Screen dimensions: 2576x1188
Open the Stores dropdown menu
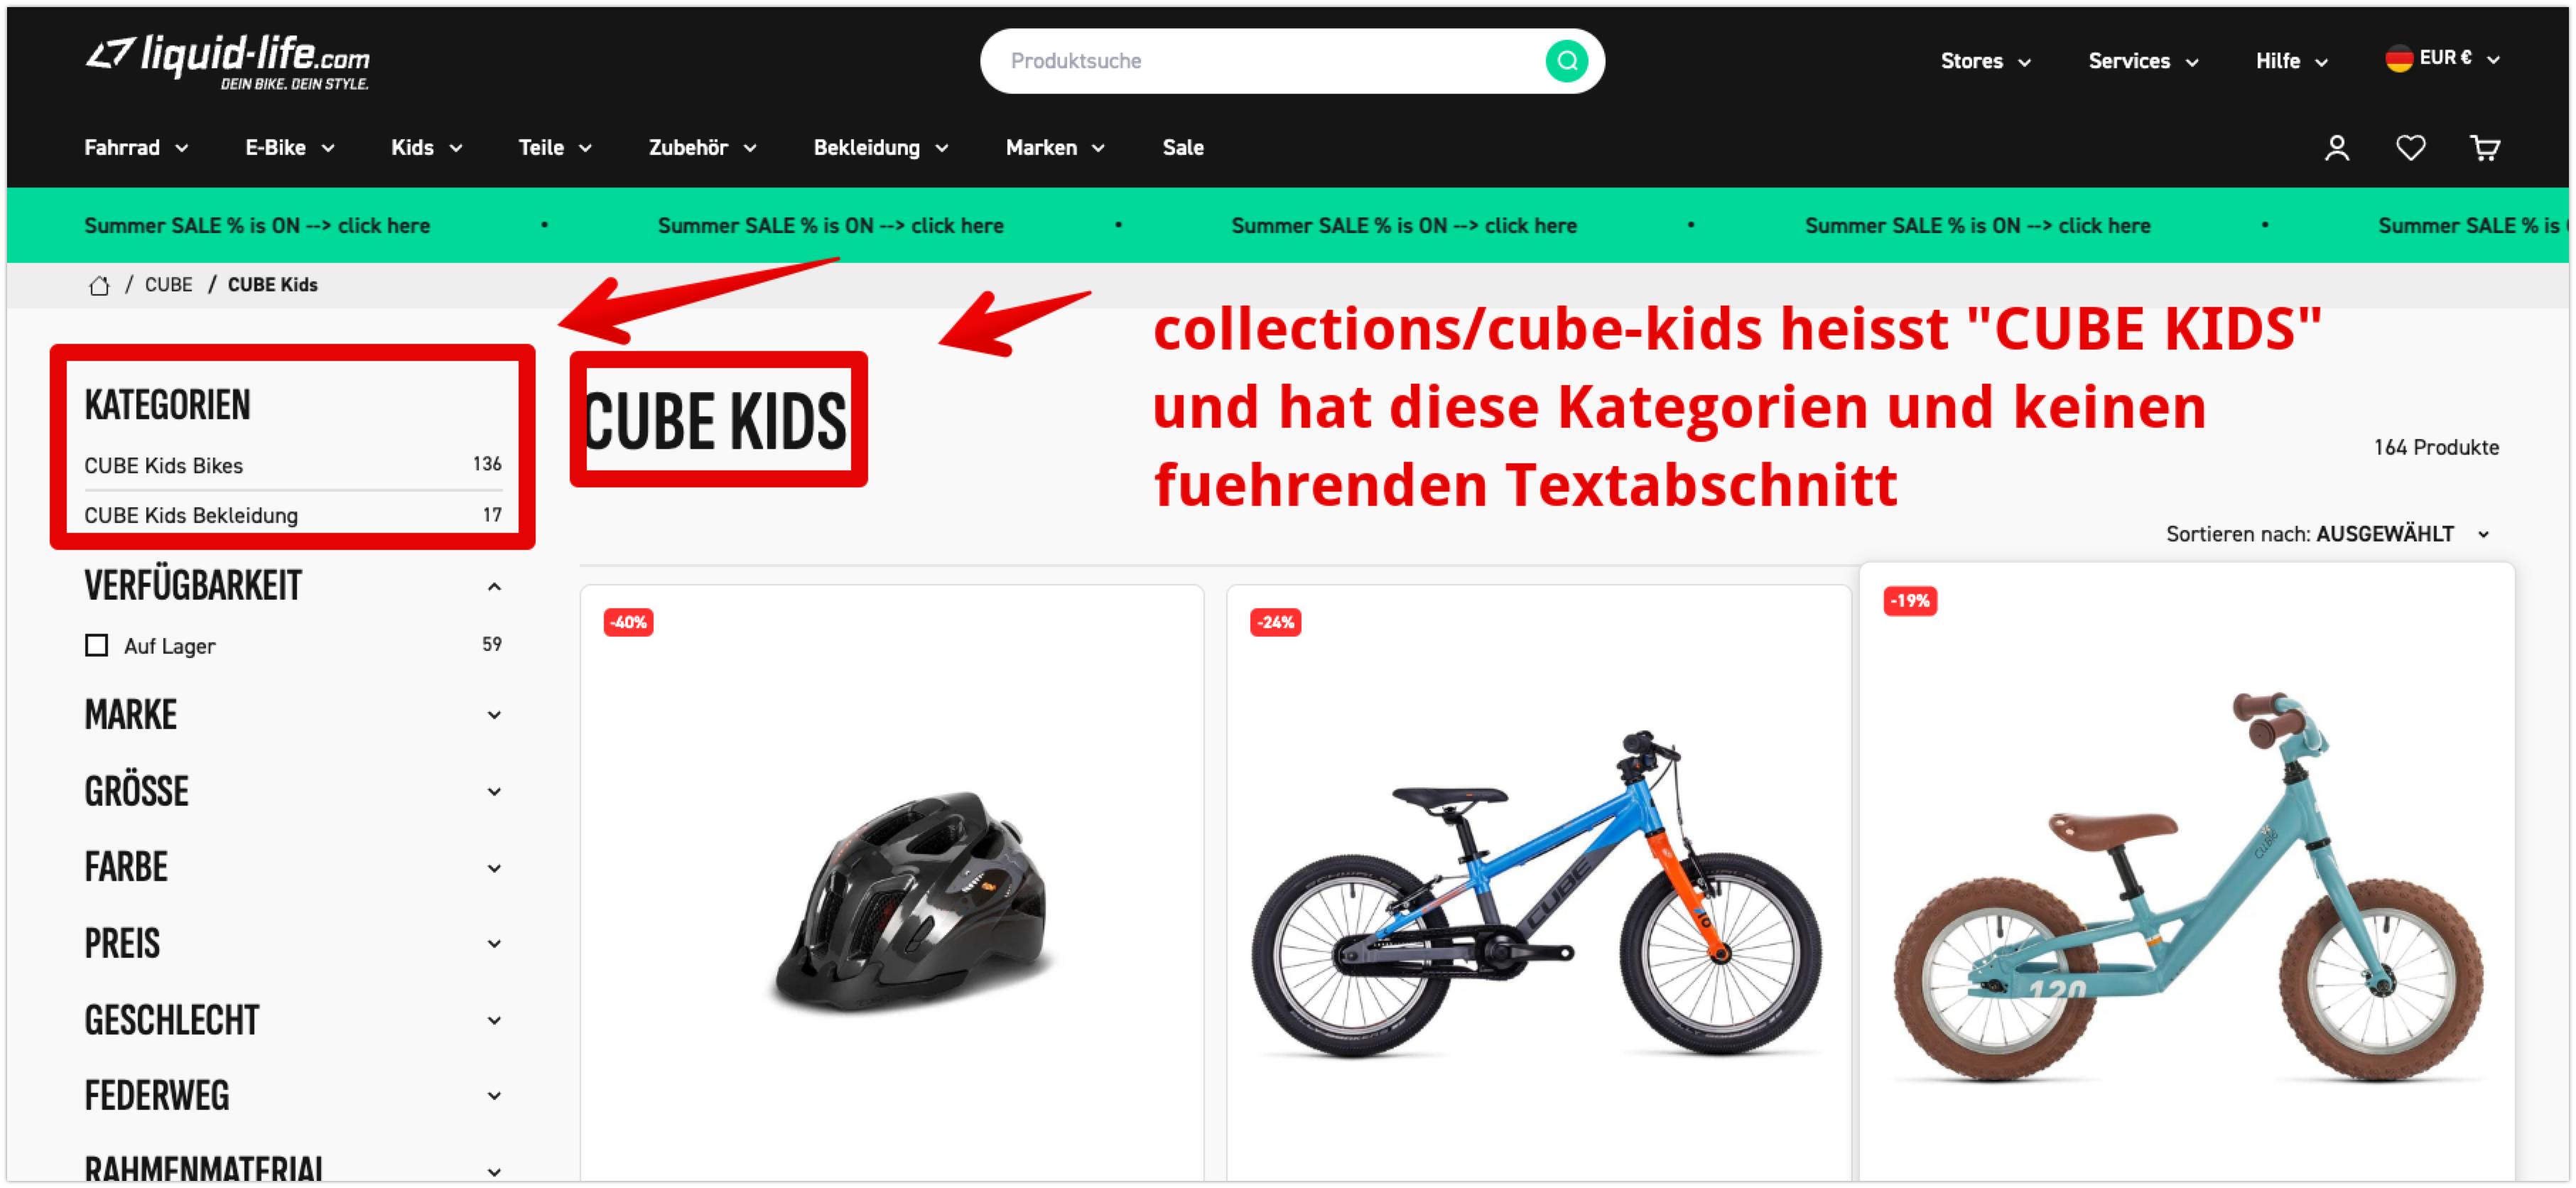[1985, 61]
